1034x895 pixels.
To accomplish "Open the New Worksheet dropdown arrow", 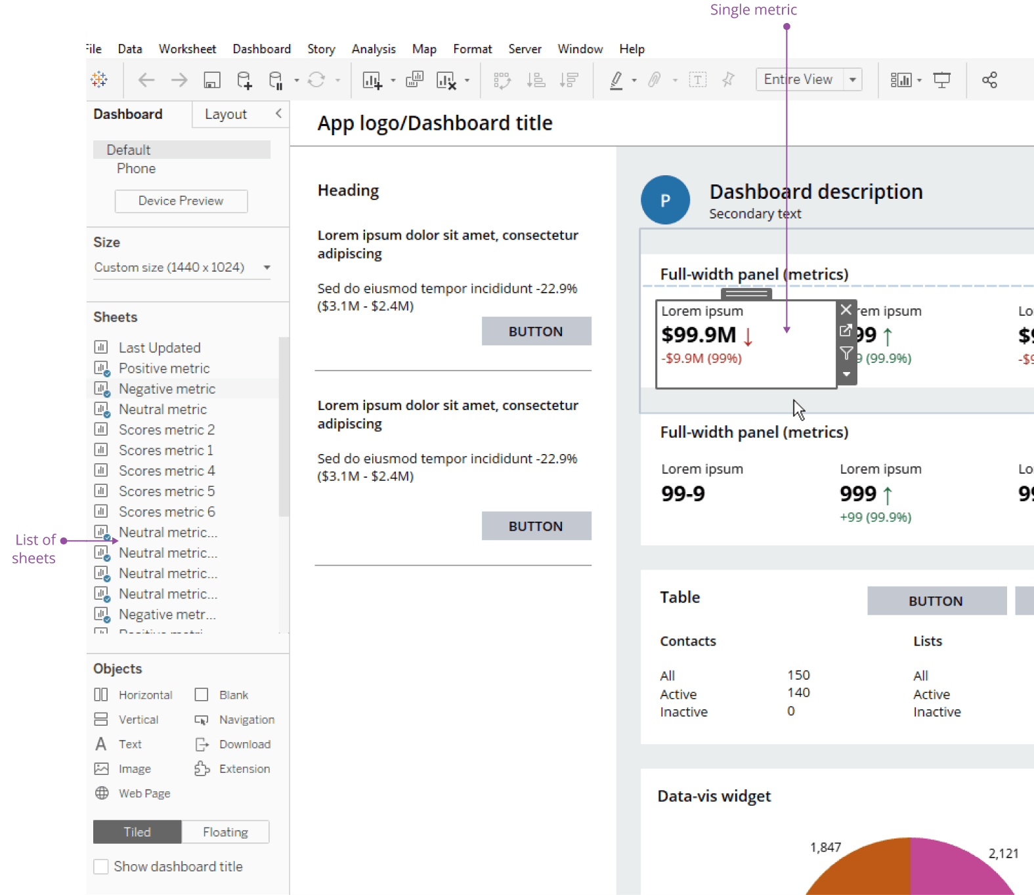I will (393, 81).
